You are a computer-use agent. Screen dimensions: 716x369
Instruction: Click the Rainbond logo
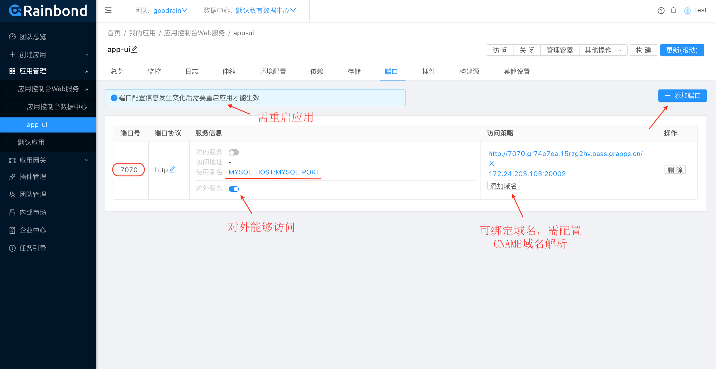tap(48, 11)
